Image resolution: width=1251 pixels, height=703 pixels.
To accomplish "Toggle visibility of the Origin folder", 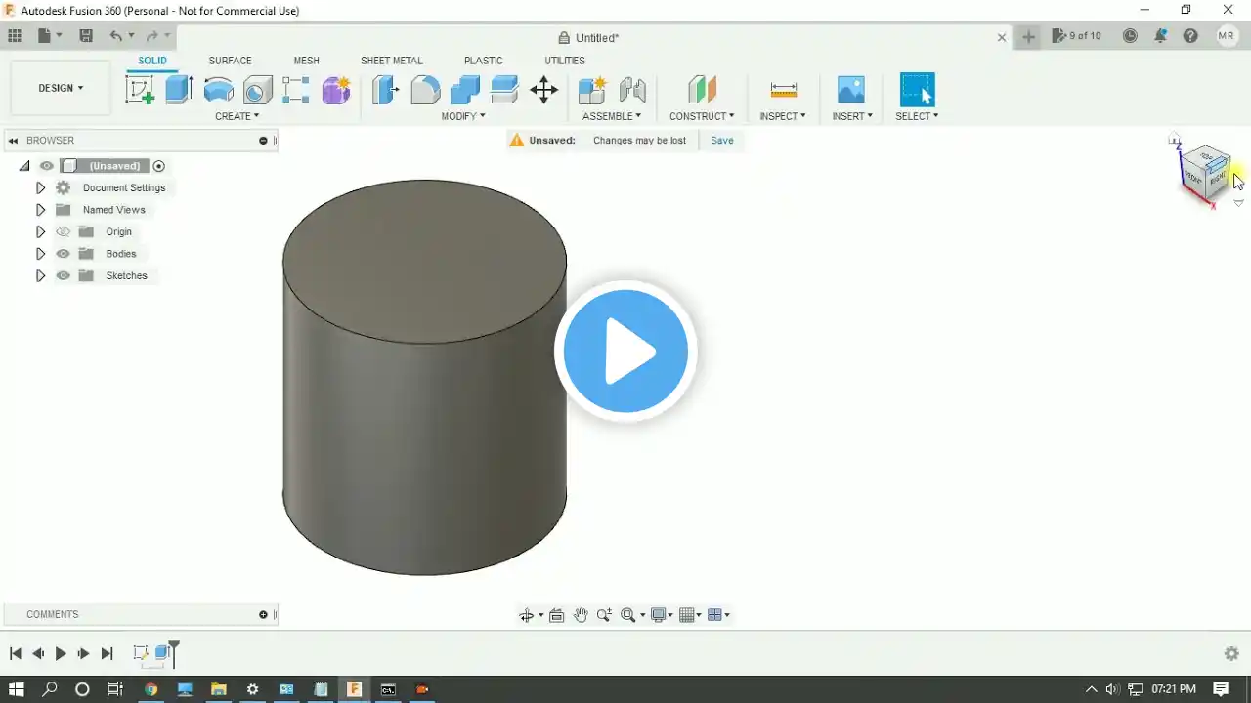I will pyautogui.click(x=64, y=232).
